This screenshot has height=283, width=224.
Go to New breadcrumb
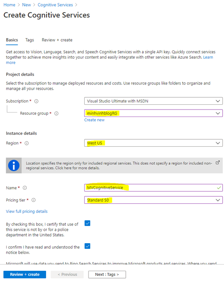tap(27, 5)
